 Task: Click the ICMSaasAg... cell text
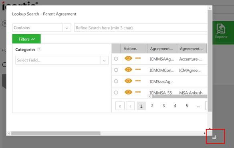(161, 82)
